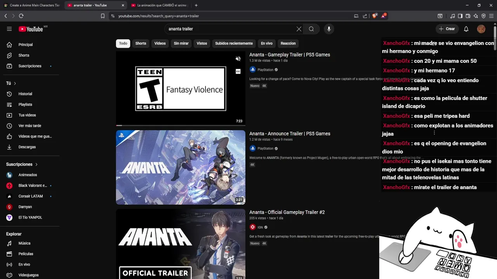Image resolution: width=497 pixels, height=279 pixels.
Task: Bookmark this page icon
Action: [x=103, y=16]
